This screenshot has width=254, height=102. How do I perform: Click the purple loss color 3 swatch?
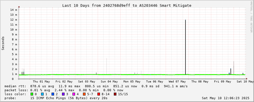63,94
